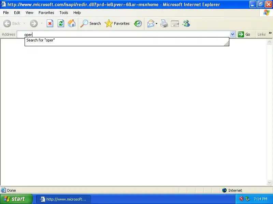Click into the Address text field
This screenshot has width=273, height=204.
tap(124, 35)
